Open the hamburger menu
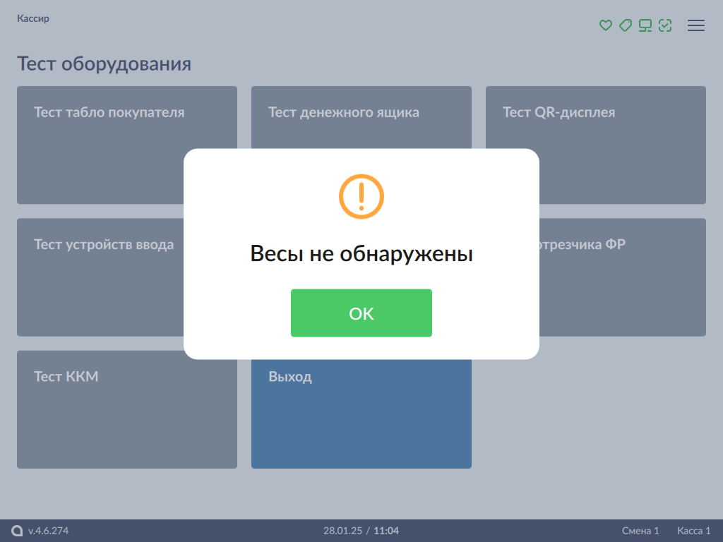This screenshot has width=723, height=542. (x=696, y=25)
